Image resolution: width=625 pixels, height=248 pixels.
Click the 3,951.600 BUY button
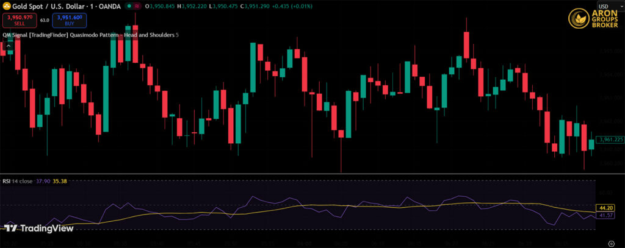click(68, 20)
